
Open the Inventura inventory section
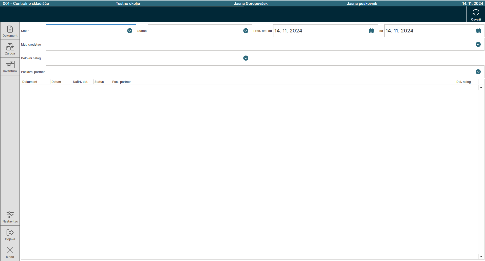click(10, 67)
